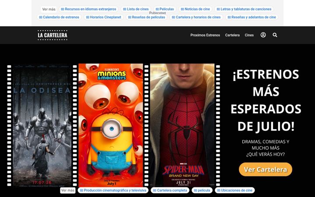The height and width of the screenshot is (197, 315).
Task: Follow Reseñas de películas link
Action: click(147, 17)
